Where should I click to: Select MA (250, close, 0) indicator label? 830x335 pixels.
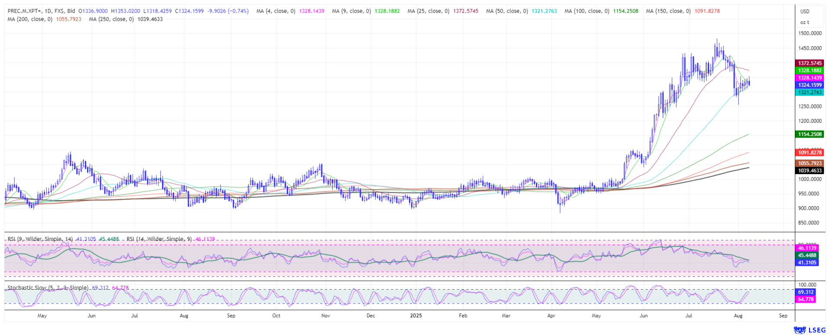(111, 19)
